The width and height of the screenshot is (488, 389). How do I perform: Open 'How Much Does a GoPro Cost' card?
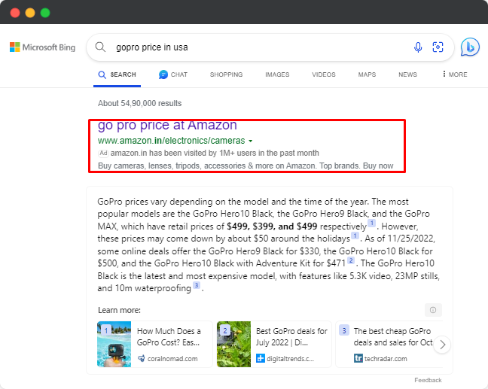155,344
